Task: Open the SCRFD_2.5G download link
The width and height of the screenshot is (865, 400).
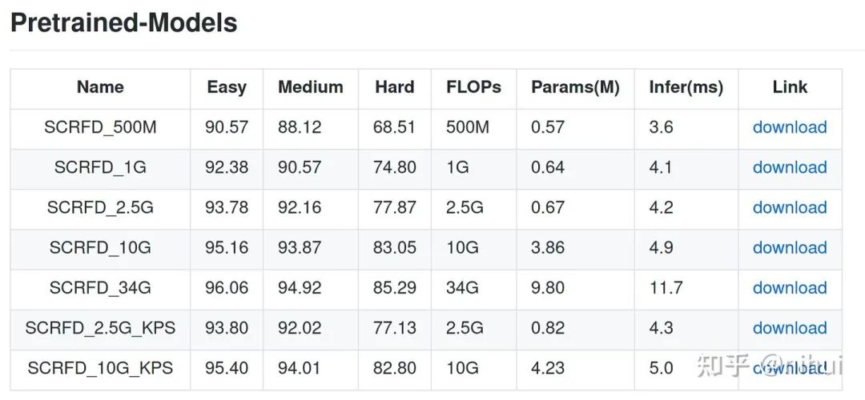Action: pos(789,207)
